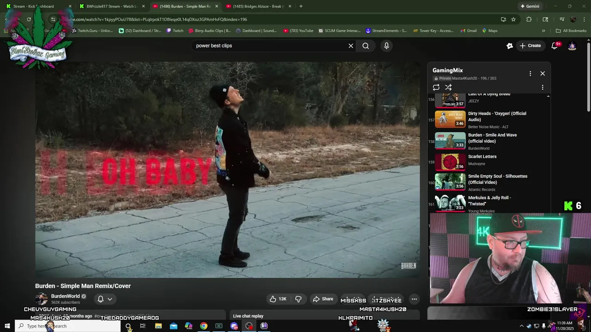Open Maps bookmark
Viewport: 591px width, 332px height.
[490, 31]
